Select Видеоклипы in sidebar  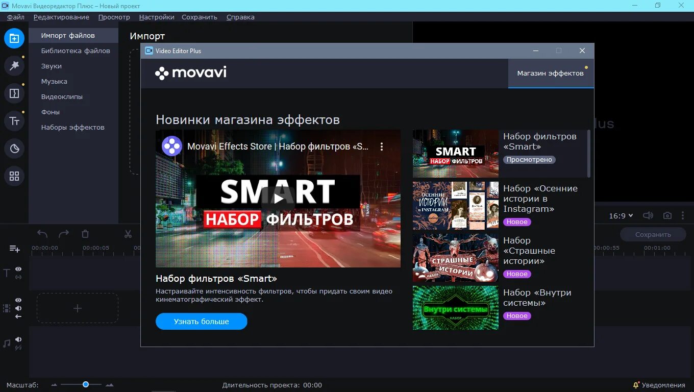pos(73,96)
